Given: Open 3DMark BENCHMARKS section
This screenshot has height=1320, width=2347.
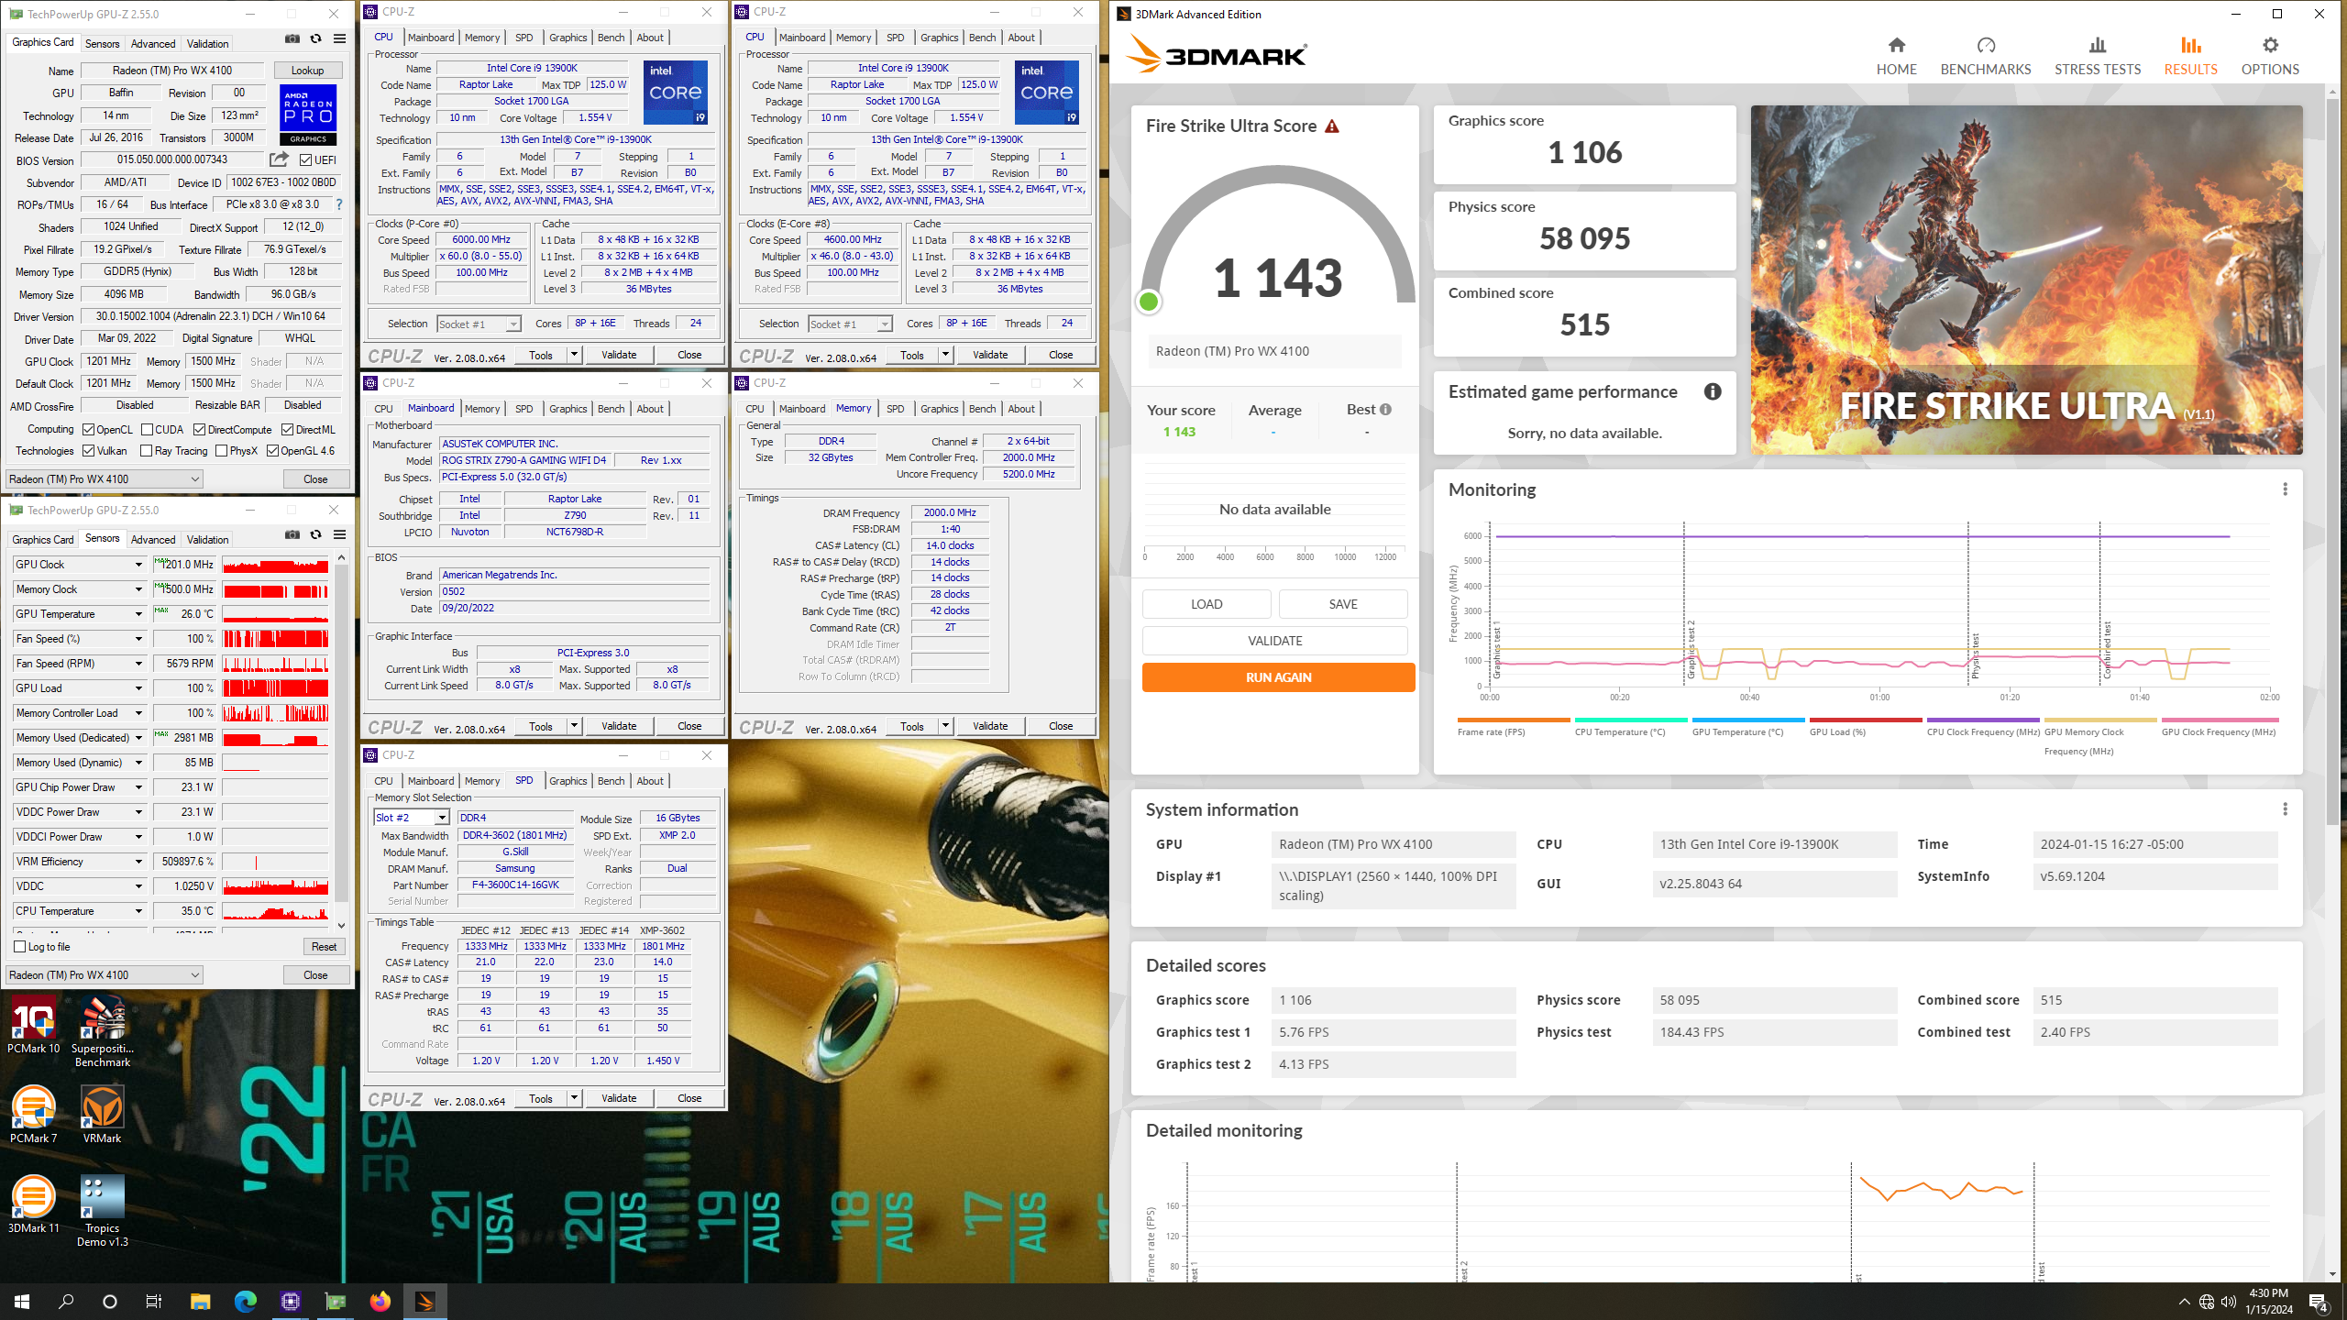Looking at the screenshot, I should point(1985,56).
